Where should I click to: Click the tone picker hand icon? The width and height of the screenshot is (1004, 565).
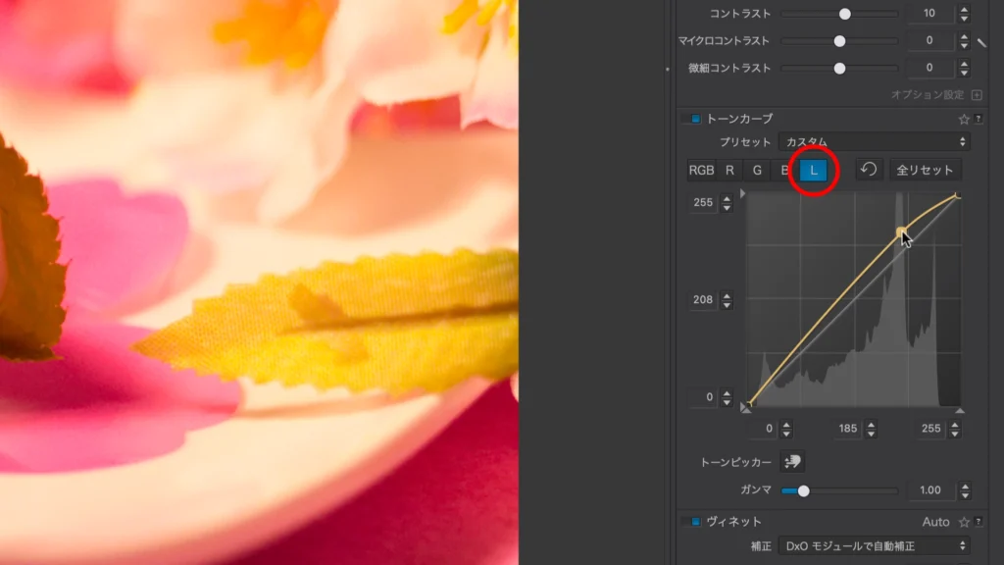tap(793, 461)
